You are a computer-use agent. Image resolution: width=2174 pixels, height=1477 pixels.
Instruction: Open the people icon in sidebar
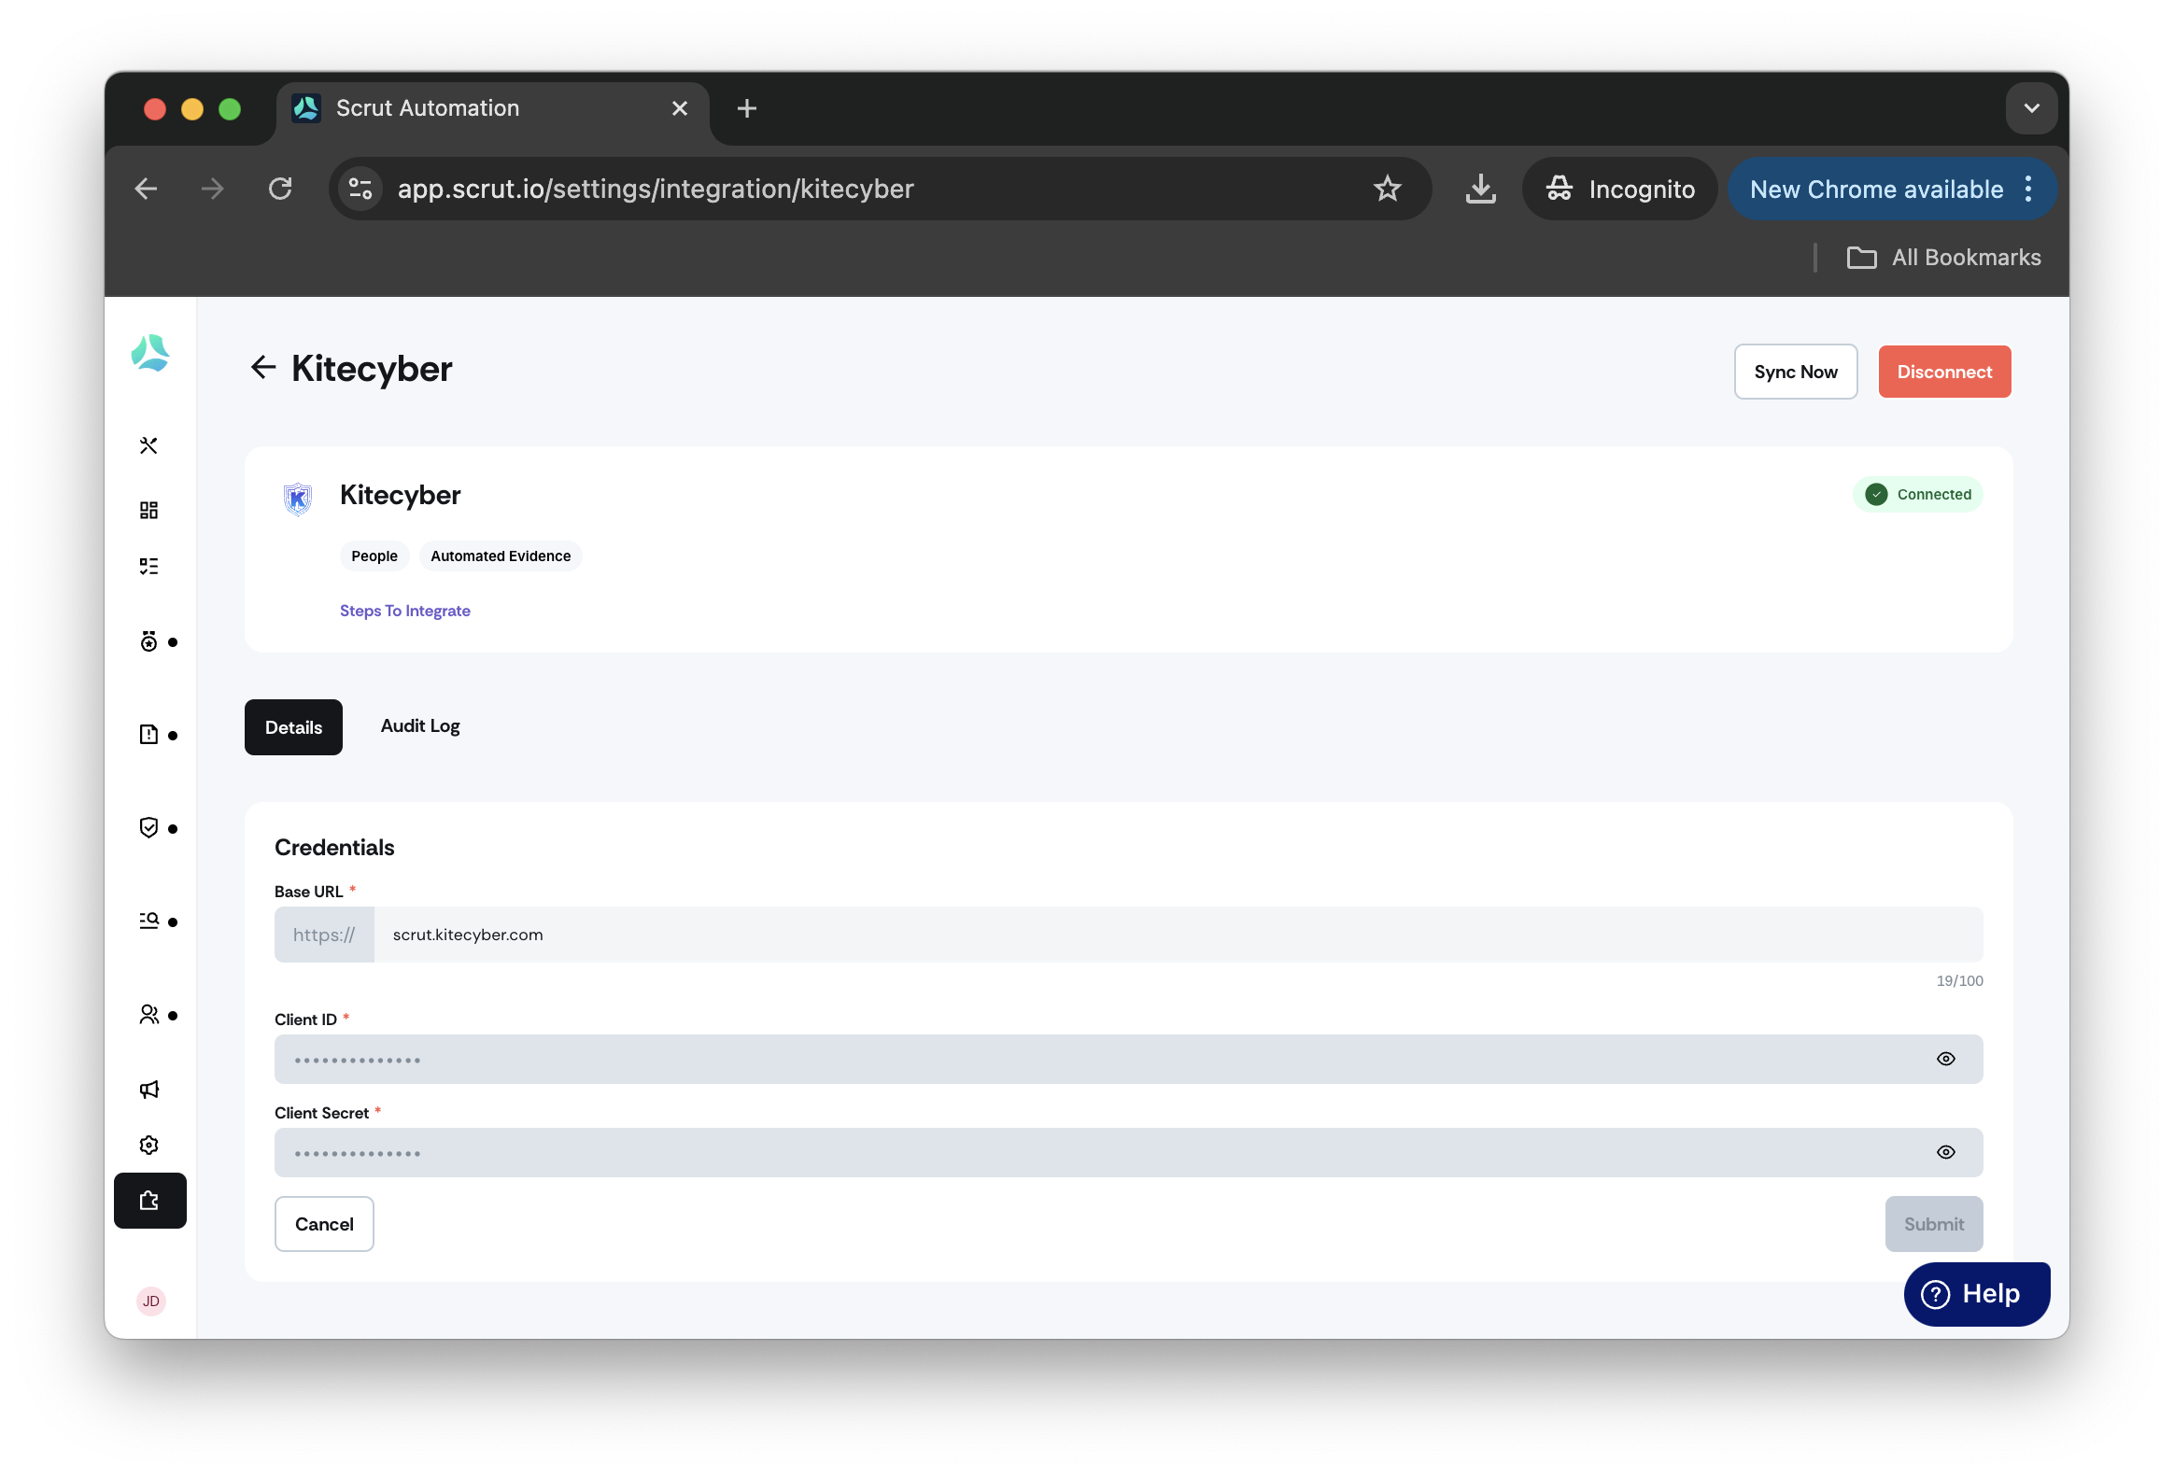tap(148, 1015)
